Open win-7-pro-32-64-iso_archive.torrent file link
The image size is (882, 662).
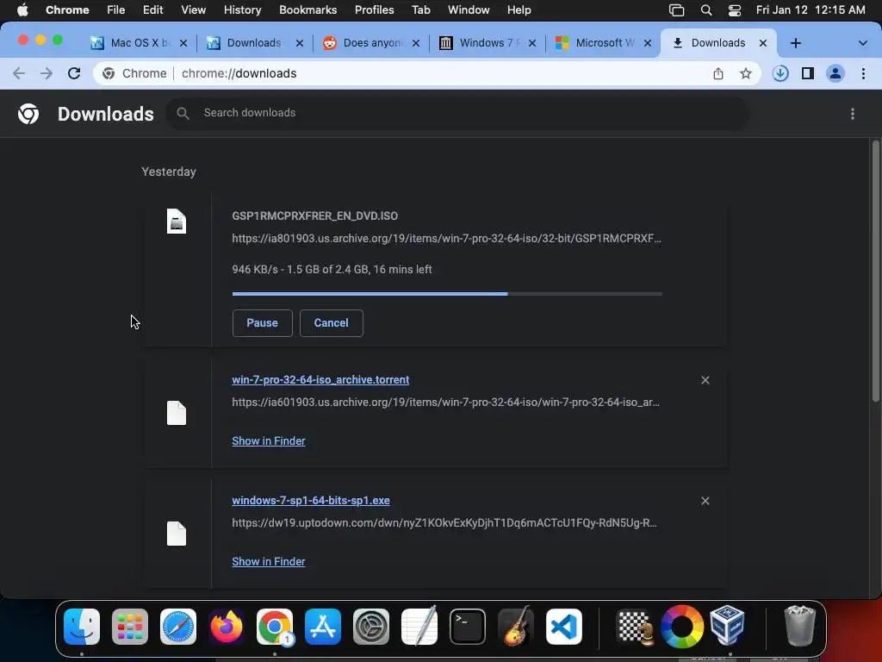point(320,379)
